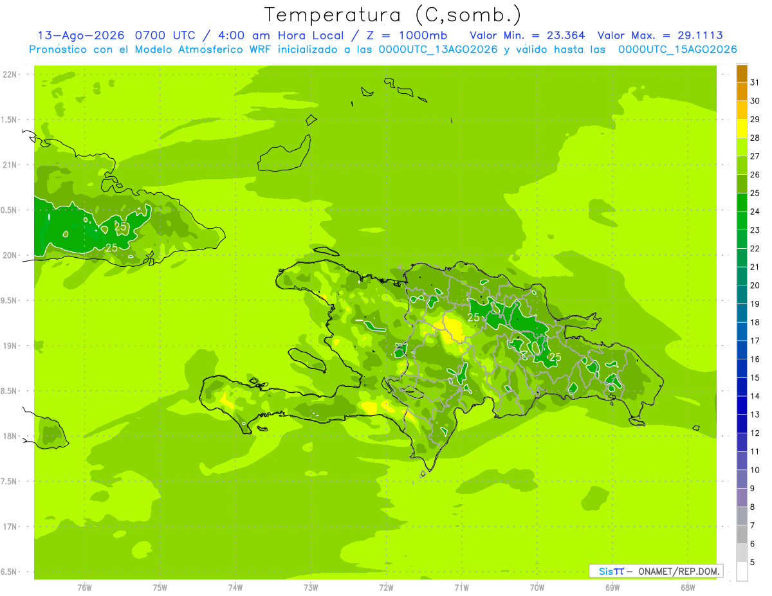772x596 pixels.
Task: Click the "18N" latitude axis label
Action: (x=10, y=437)
